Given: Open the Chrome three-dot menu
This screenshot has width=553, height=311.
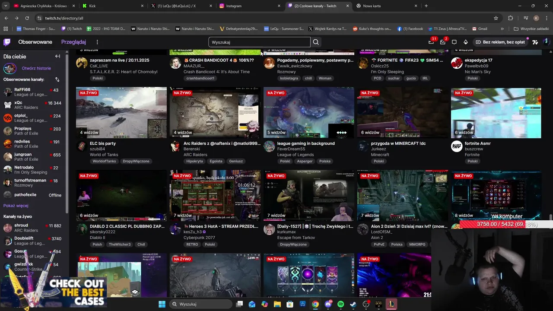Looking at the screenshot, I should pyautogui.click(x=546, y=18).
